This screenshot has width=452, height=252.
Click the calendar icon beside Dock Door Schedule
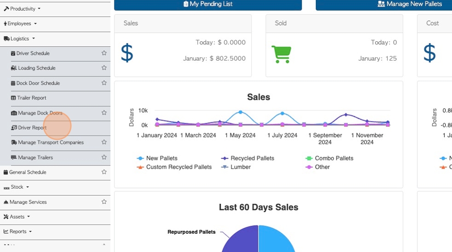tap(13, 83)
